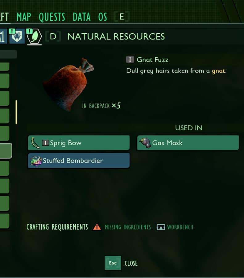Open the Sprig Bow recipe
Viewport: 244px width, 278px height.
pos(79,143)
